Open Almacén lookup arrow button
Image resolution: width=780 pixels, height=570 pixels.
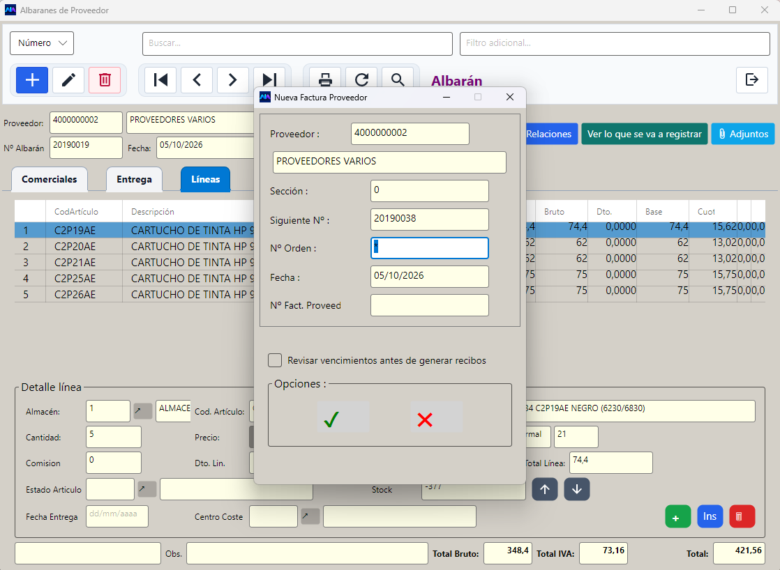(x=143, y=411)
